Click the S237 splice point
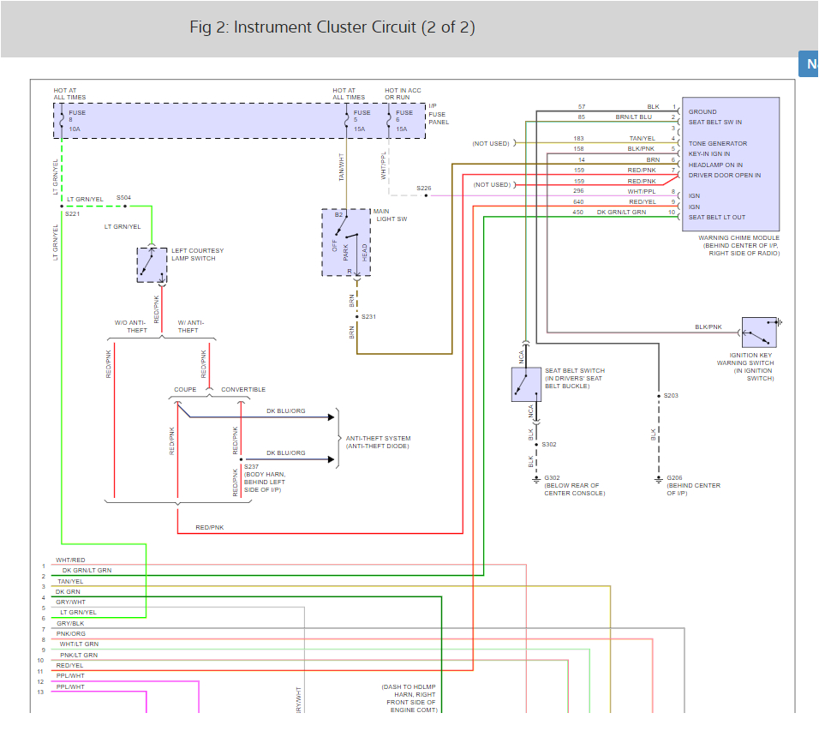 tap(241, 459)
